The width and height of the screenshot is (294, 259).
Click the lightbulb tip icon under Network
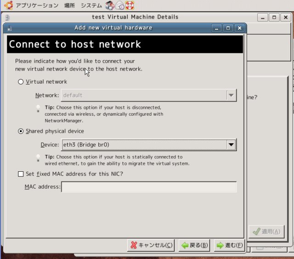coord(38,108)
